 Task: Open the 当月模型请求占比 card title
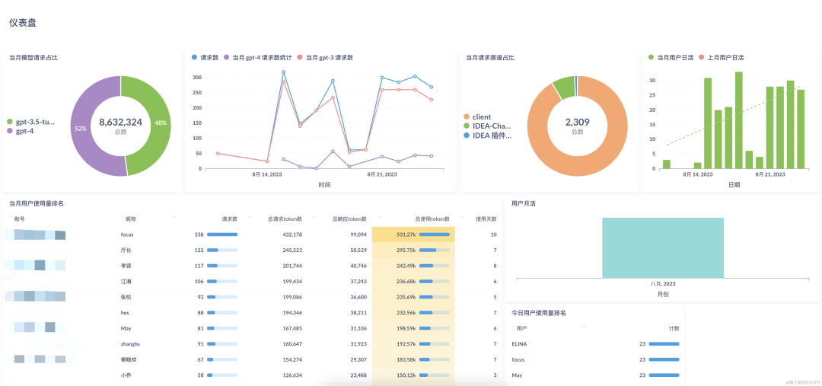pos(33,58)
